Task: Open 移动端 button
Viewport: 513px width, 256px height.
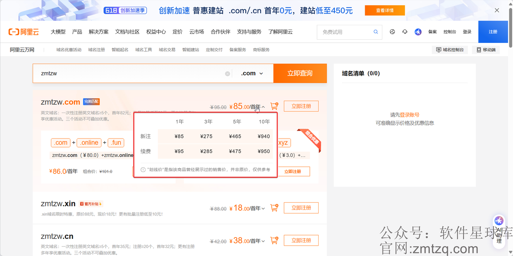Action: 486,50
